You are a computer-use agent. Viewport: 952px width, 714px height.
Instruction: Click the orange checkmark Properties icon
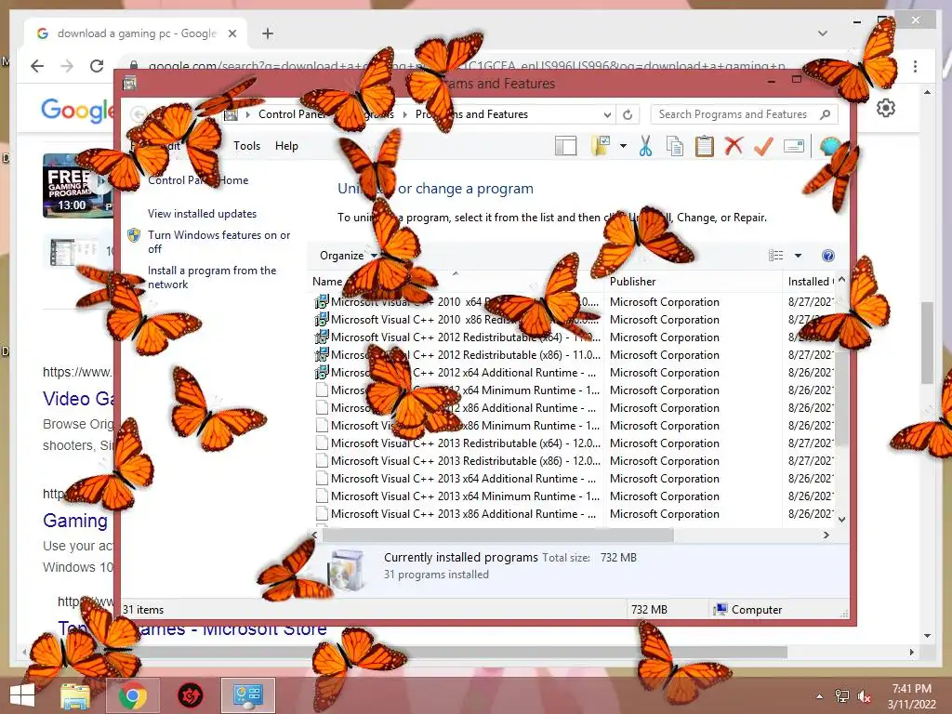764,146
